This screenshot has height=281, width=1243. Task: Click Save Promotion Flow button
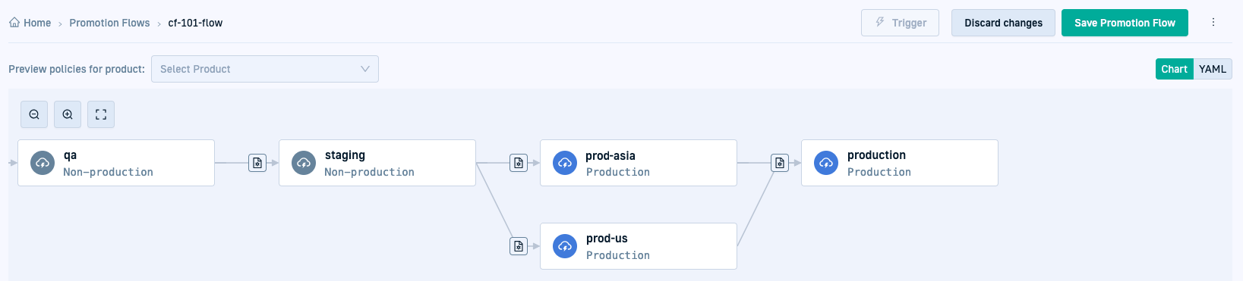click(1125, 23)
